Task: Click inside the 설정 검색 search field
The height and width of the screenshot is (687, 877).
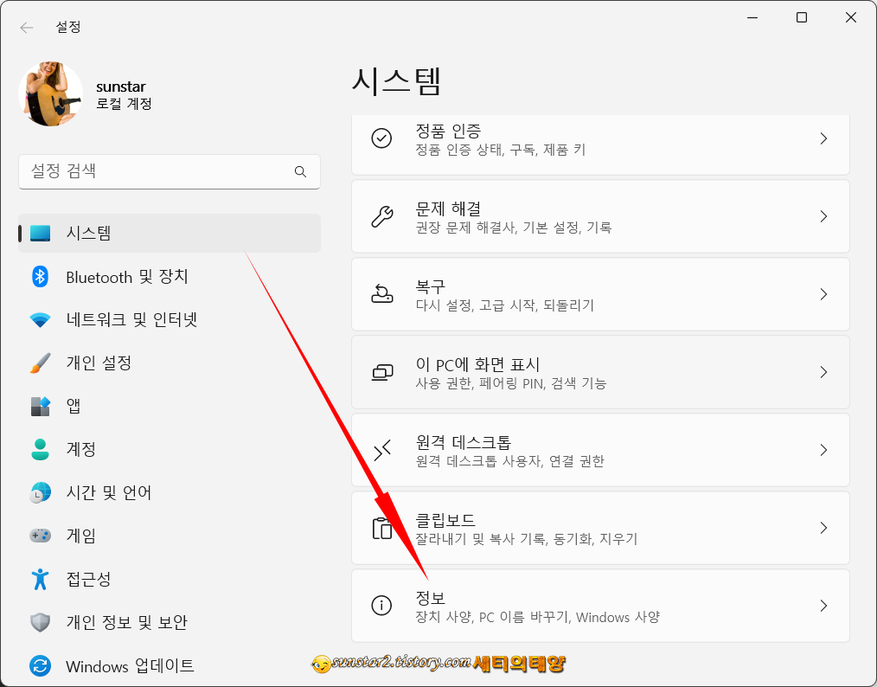Action: pos(156,172)
